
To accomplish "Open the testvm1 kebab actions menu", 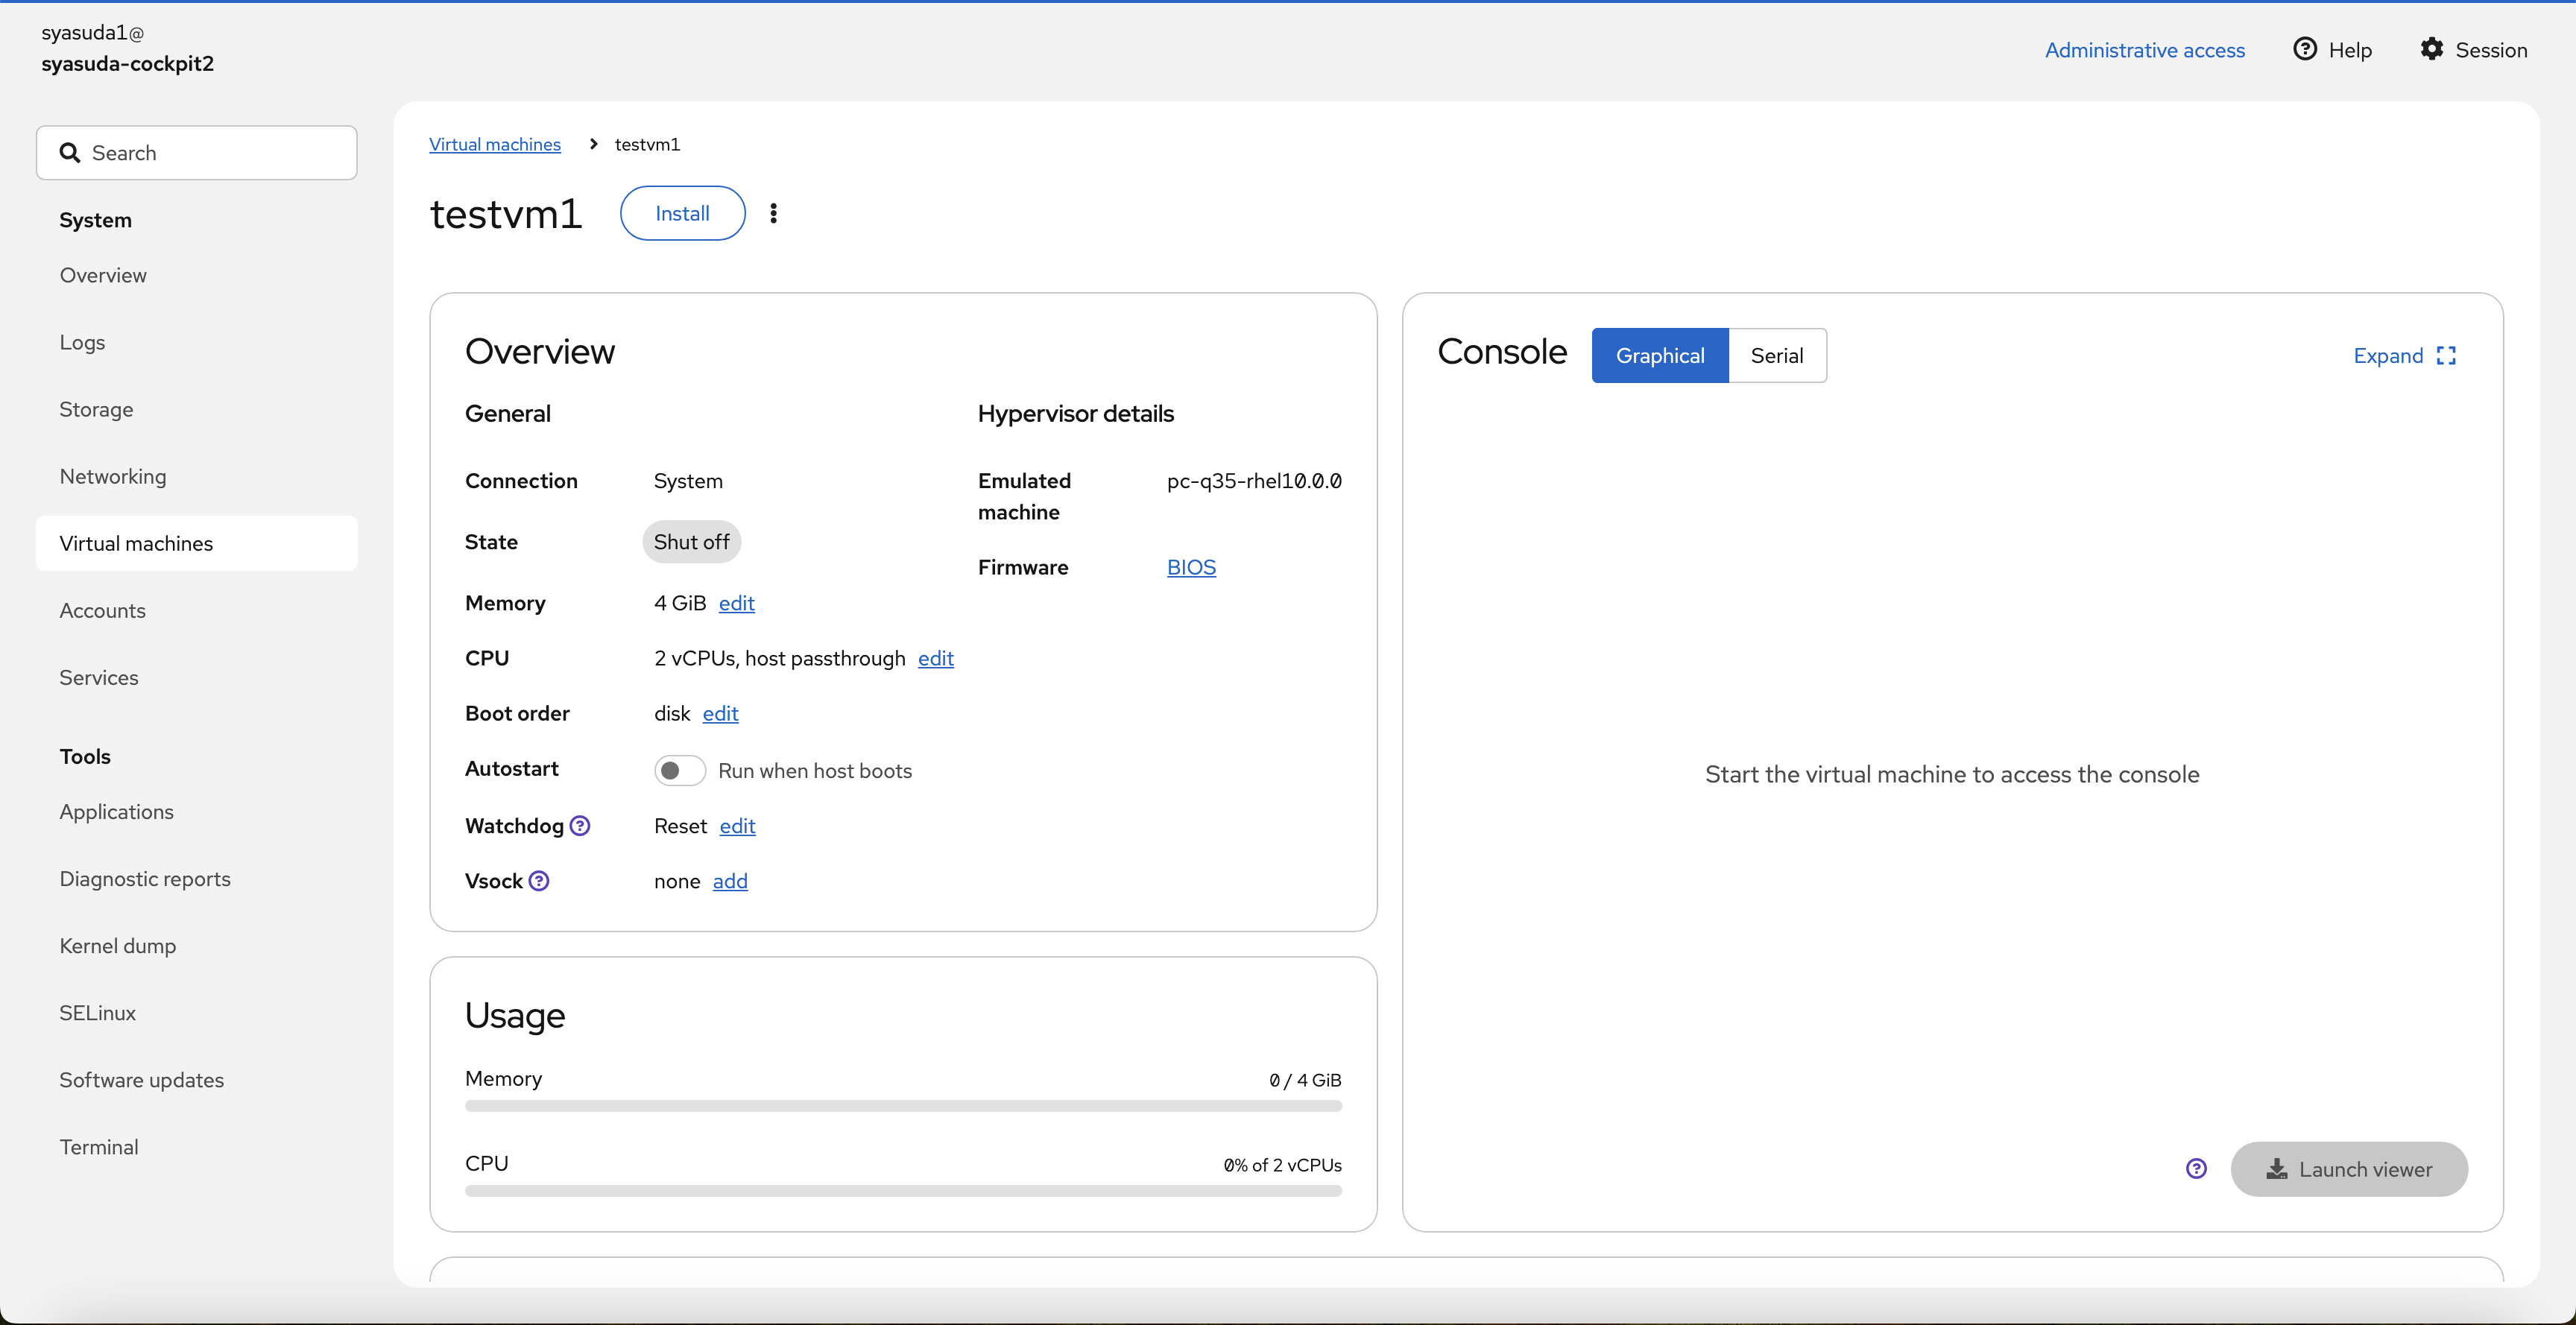I will pyautogui.click(x=773, y=213).
